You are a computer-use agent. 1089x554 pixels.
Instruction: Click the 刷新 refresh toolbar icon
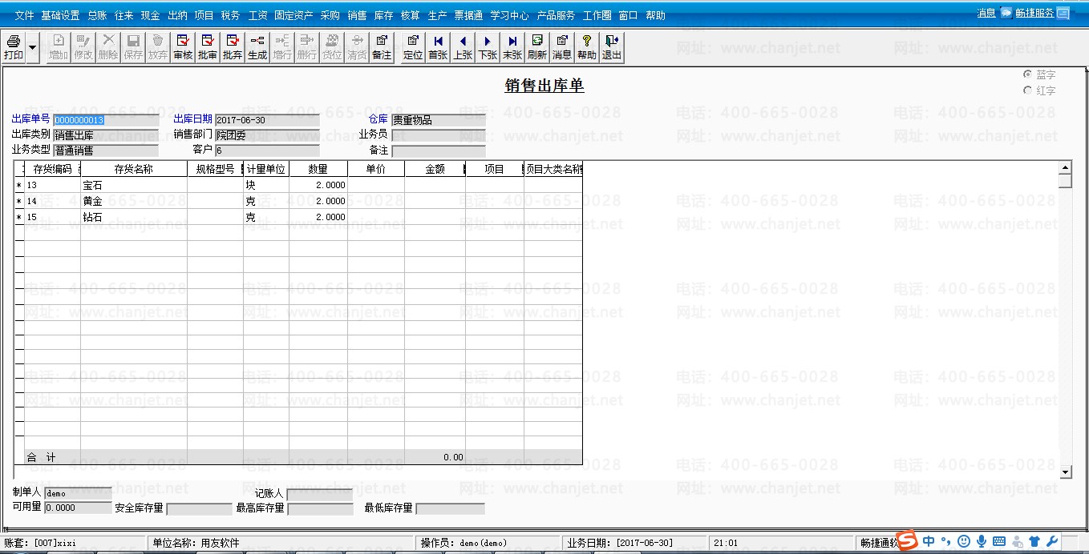coord(537,47)
